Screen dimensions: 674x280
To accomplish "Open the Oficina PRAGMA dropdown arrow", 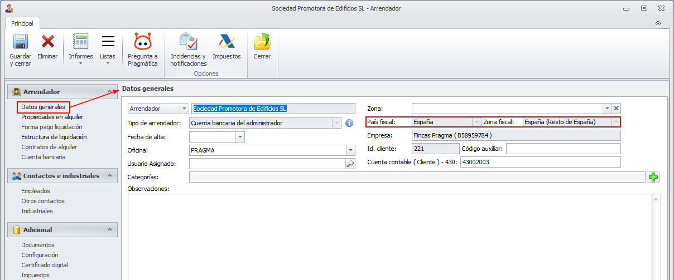I will [x=350, y=150].
